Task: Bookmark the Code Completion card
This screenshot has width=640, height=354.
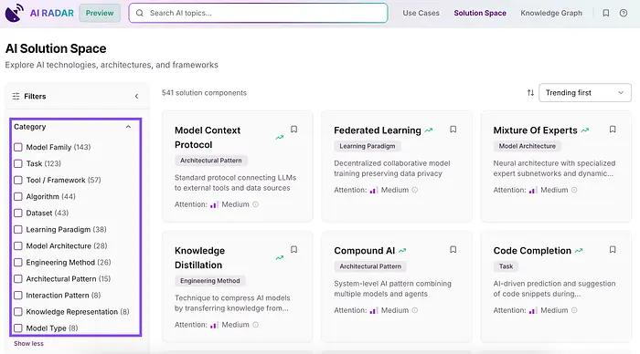Action: (x=613, y=249)
